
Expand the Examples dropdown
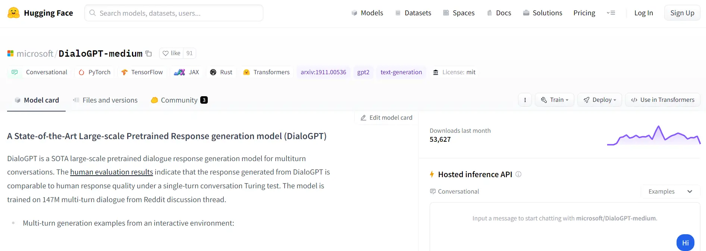tap(671, 192)
